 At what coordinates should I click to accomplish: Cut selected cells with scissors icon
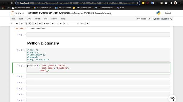coord(22,24)
